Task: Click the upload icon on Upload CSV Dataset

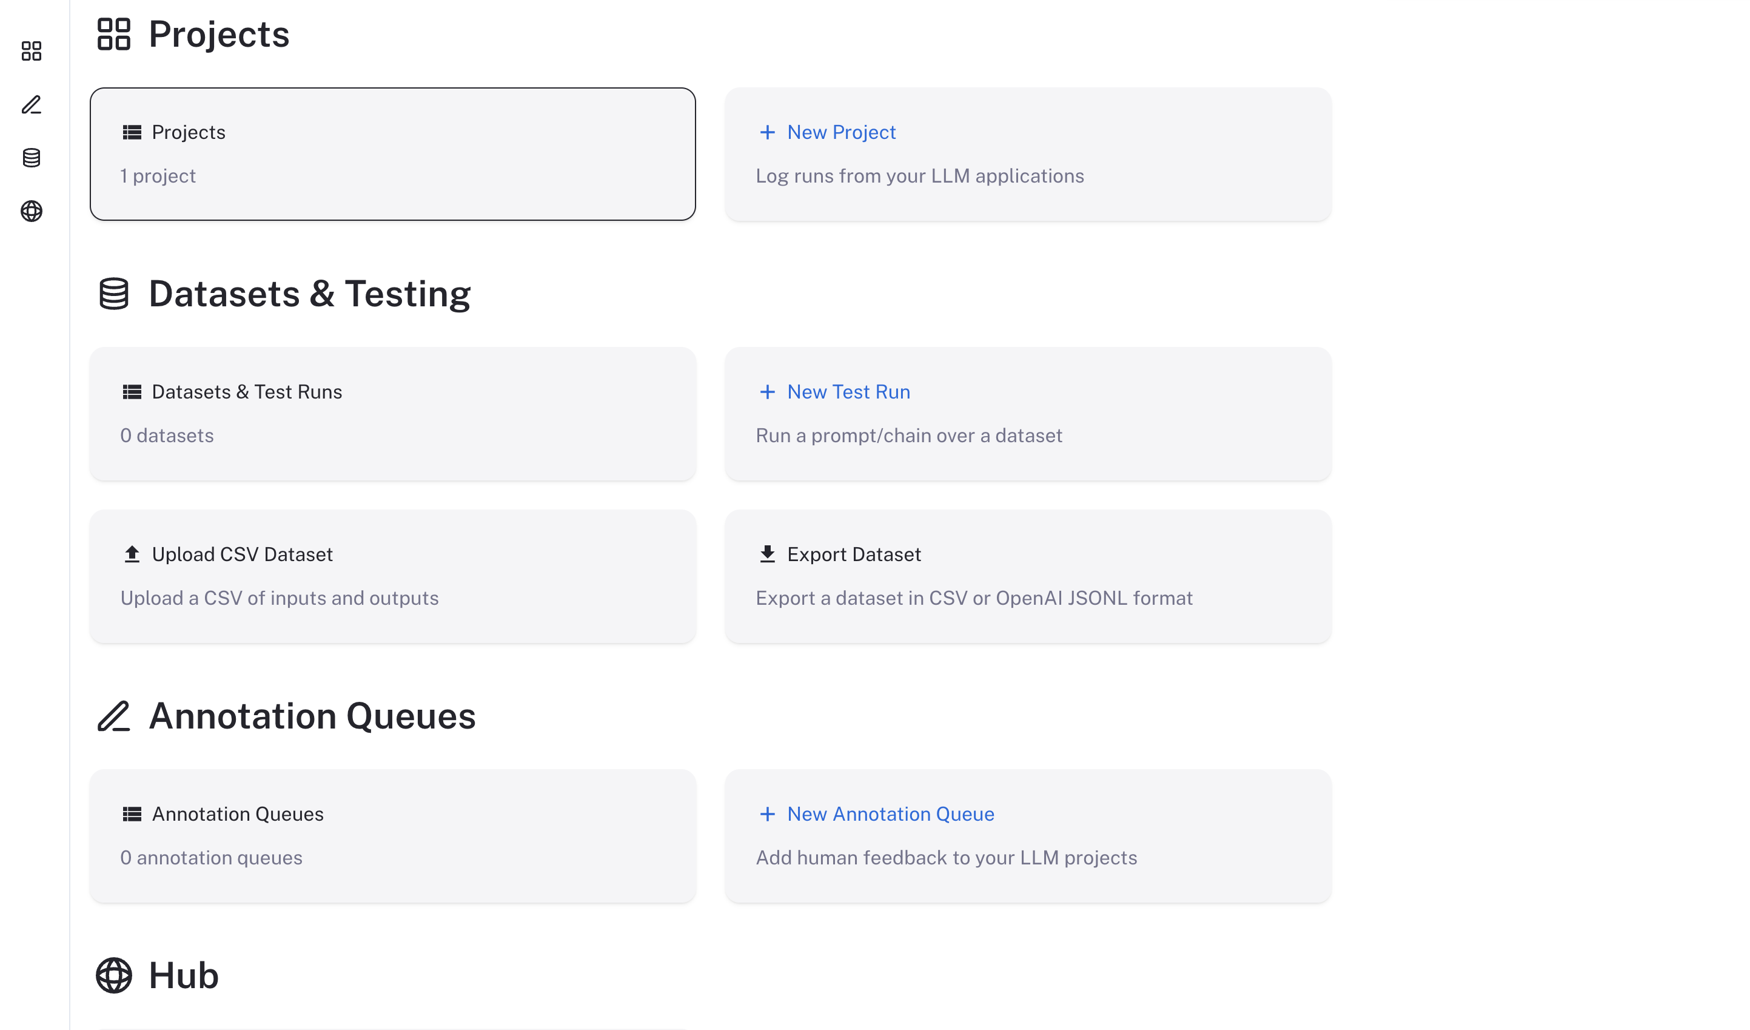Action: point(132,554)
